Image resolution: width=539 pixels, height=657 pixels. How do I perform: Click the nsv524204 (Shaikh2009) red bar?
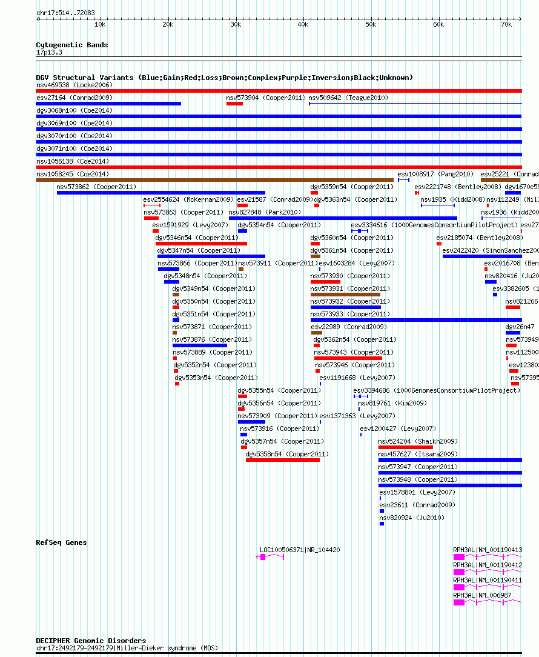pos(405,447)
